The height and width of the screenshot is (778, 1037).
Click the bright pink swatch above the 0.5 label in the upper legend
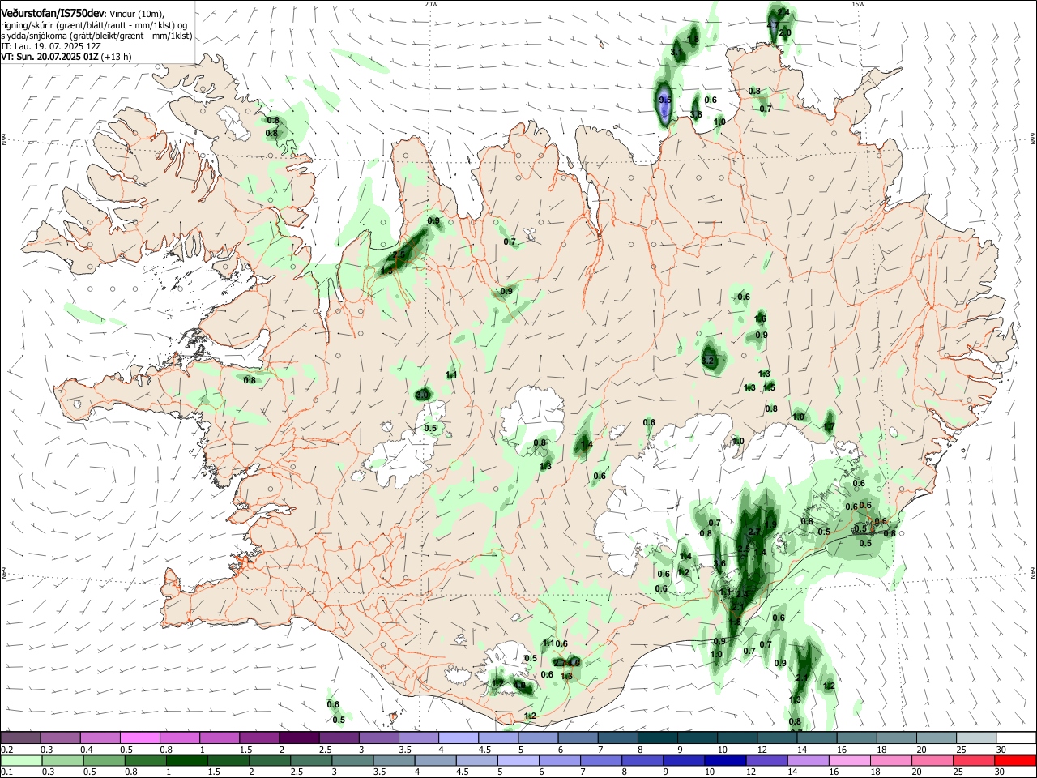(x=139, y=737)
